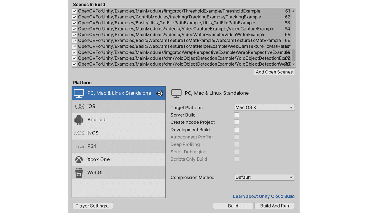Enable the Development Build checkbox
The image size is (368, 213).
click(x=237, y=130)
